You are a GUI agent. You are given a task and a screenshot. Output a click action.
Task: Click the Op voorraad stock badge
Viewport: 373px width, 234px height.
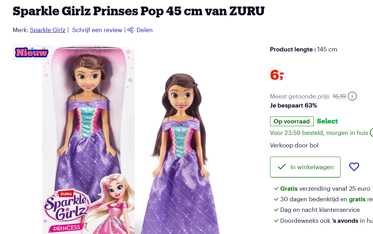292,122
